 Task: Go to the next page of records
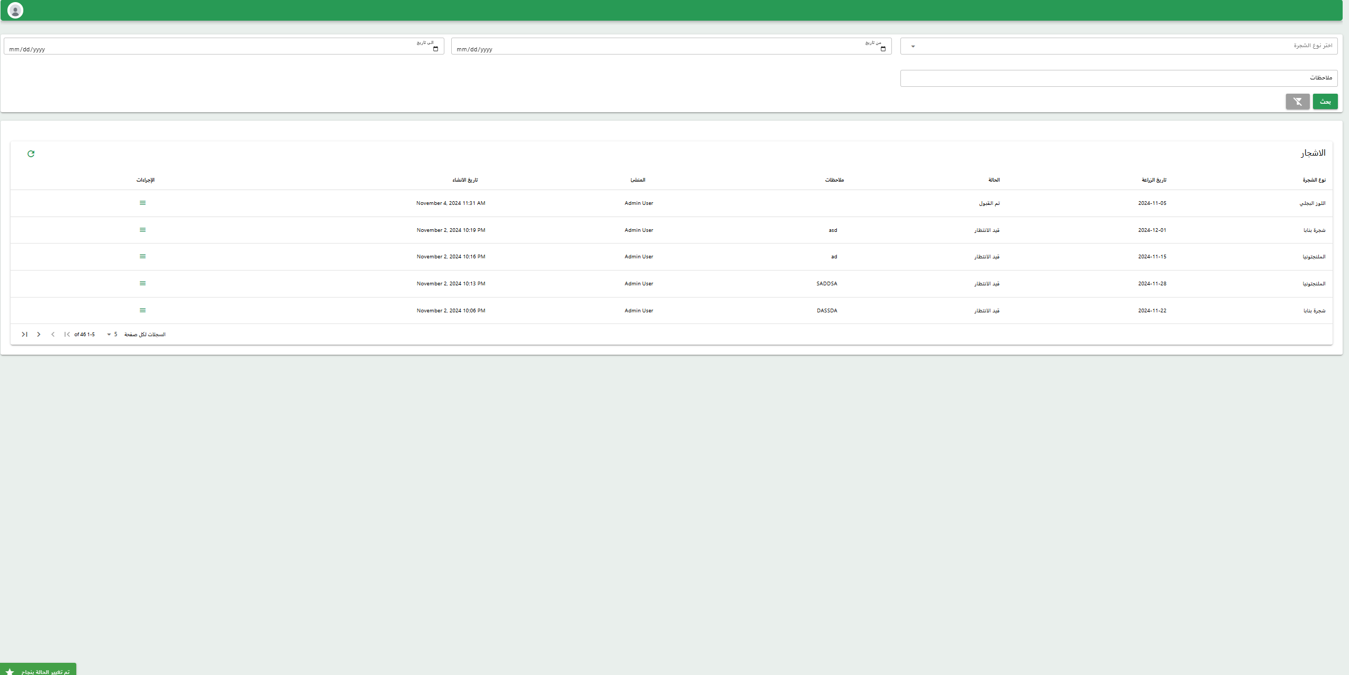click(x=39, y=335)
